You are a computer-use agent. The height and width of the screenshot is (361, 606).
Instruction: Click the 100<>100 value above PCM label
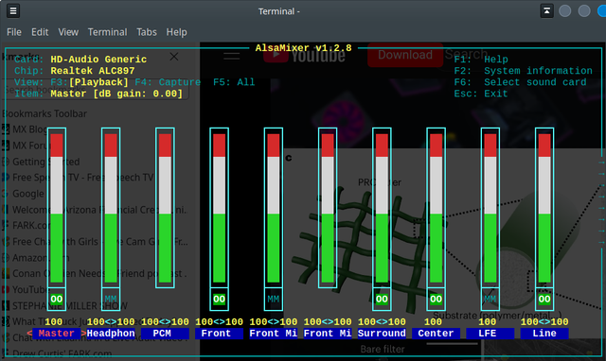[x=165, y=321]
